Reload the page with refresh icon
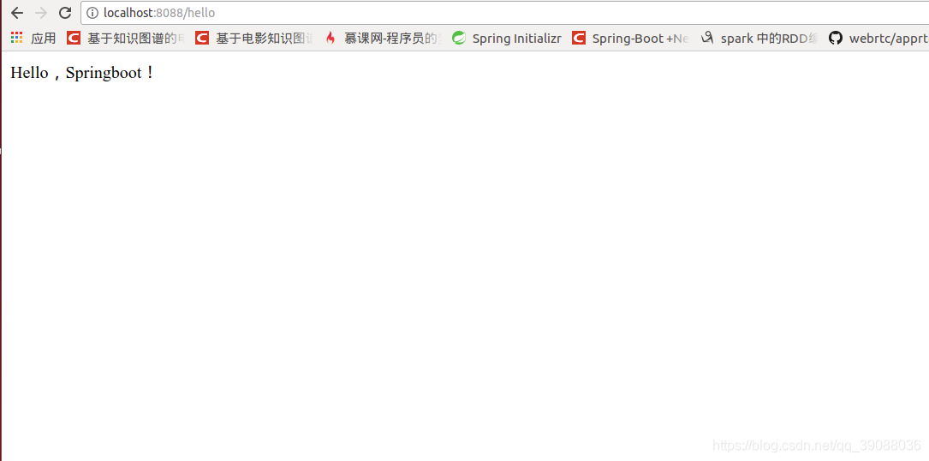Screen dimensions: 929x461 click(65, 13)
